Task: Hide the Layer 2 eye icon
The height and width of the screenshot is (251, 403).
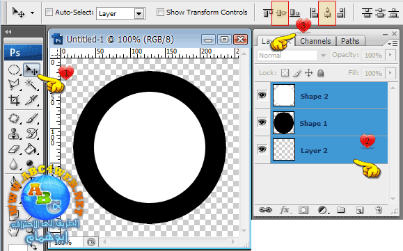Action: (x=262, y=149)
